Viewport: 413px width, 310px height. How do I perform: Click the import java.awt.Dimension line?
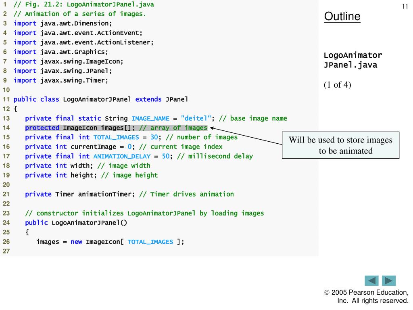pos(63,23)
